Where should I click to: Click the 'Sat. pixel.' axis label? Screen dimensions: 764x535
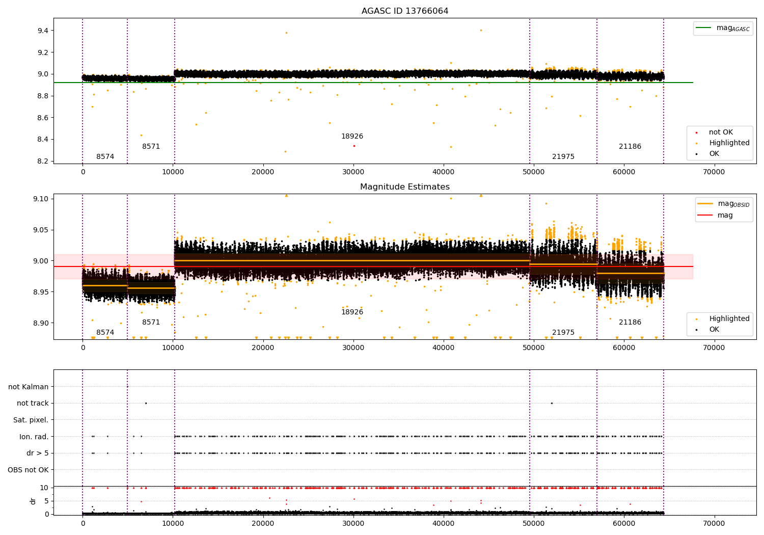pyautogui.click(x=31, y=420)
